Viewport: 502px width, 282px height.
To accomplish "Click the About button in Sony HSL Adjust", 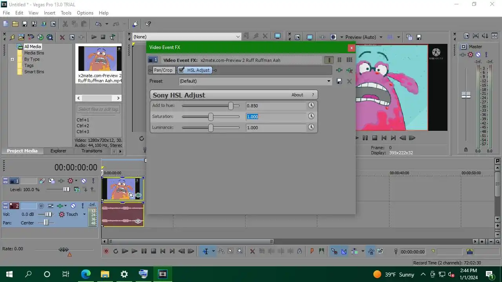I will point(297,95).
